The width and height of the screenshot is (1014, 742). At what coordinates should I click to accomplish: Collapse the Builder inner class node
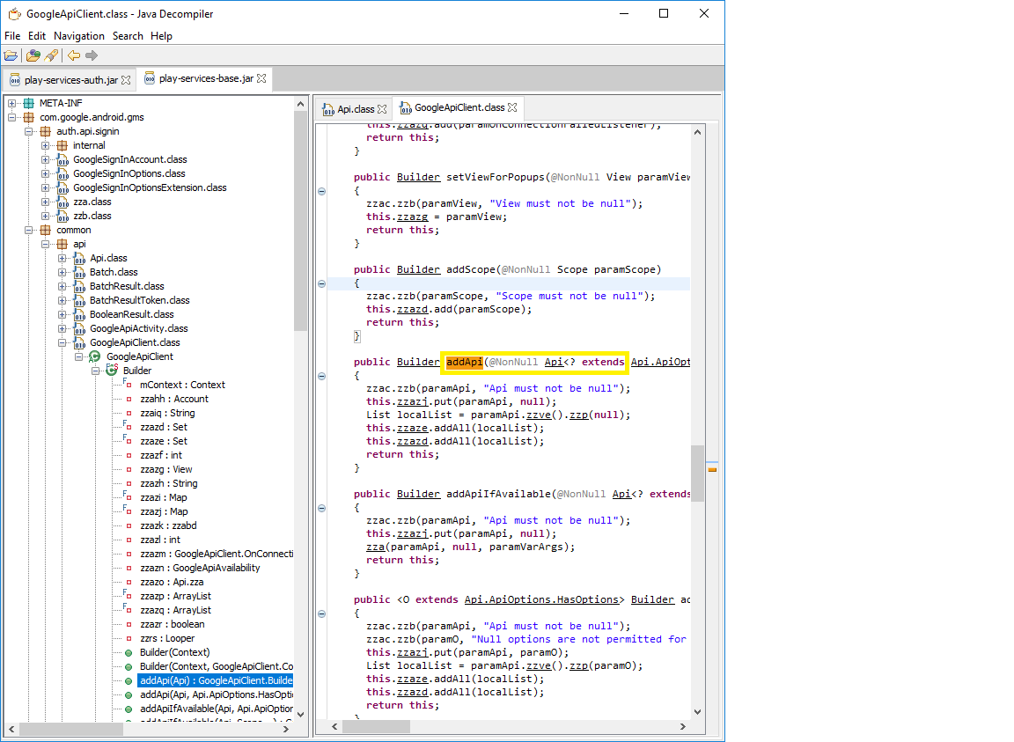point(96,371)
